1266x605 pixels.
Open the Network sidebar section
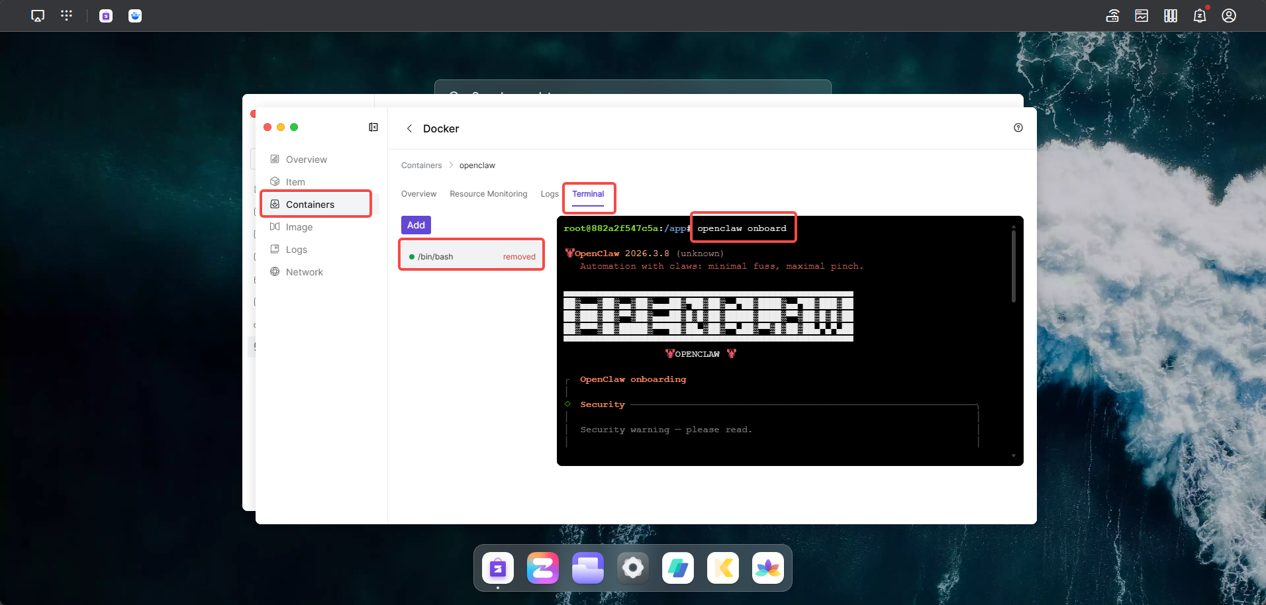tap(304, 272)
